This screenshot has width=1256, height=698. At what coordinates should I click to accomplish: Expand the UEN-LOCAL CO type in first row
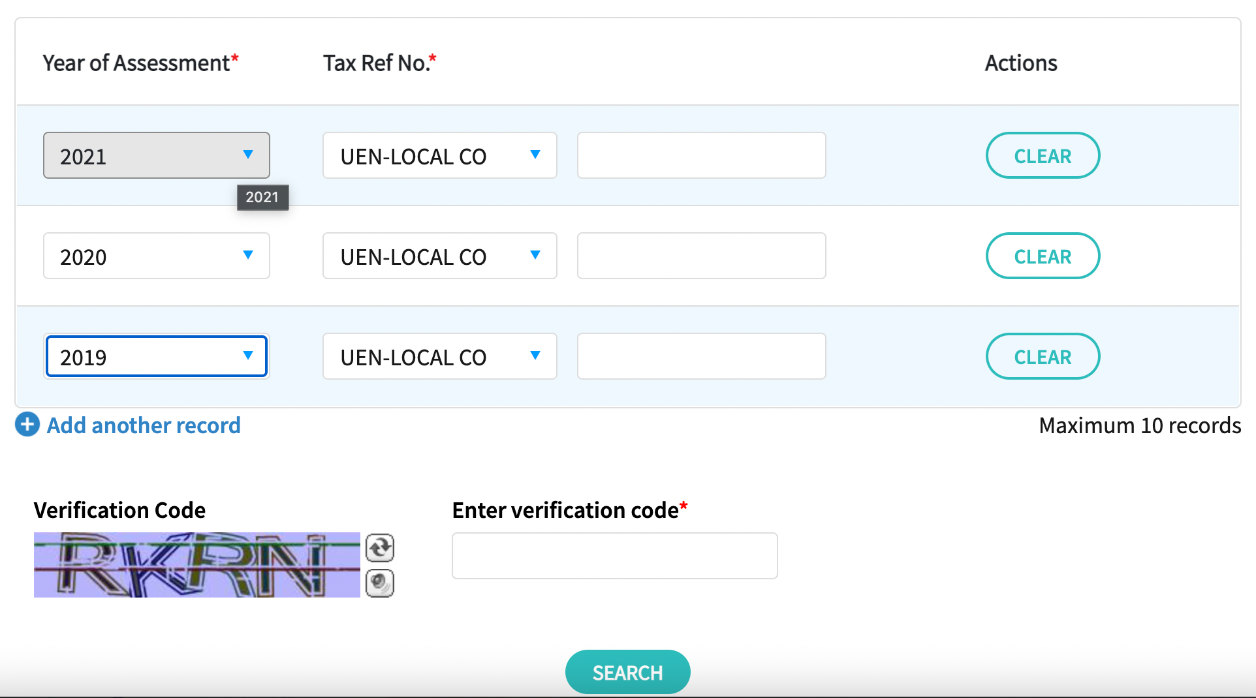click(x=440, y=155)
